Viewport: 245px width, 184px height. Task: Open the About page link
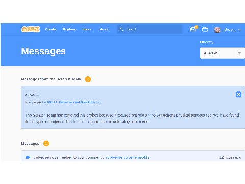click(x=104, y=29)
